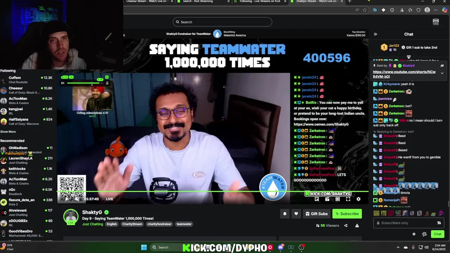Select the teamwater tag
The image size is (450, 253).
point(184,224)
